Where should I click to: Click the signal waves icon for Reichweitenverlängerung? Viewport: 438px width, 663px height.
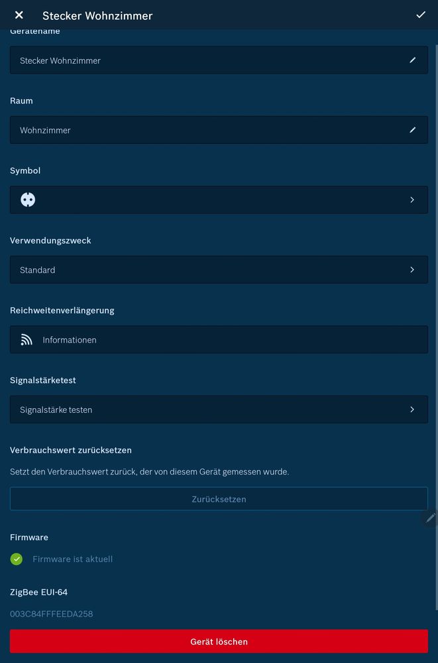click(27, 339)
